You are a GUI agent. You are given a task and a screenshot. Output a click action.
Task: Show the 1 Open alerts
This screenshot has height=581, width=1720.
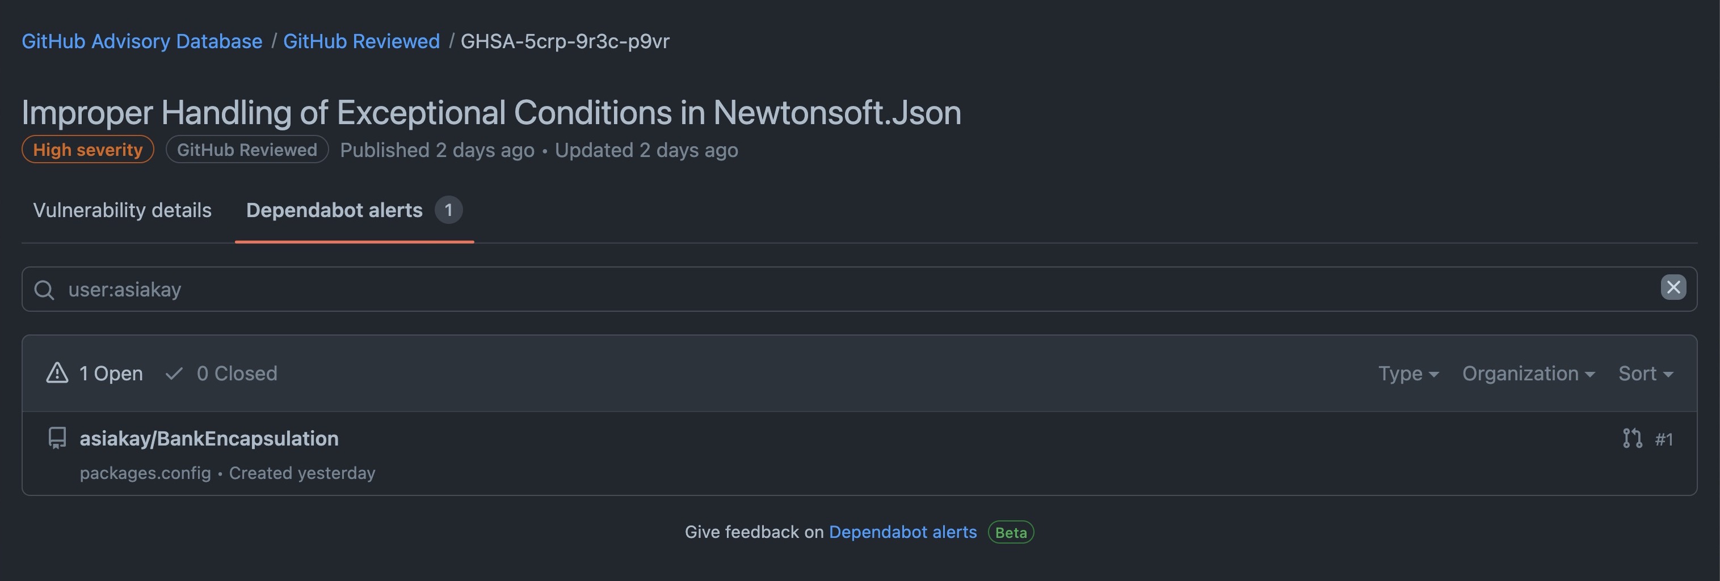tap(111, 373)
